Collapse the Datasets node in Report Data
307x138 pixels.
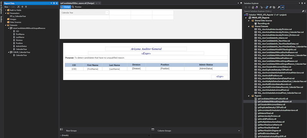click(6, 25)
